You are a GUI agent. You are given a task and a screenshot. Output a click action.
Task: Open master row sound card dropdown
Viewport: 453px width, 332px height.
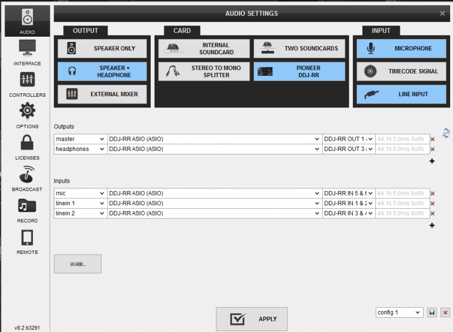[x=215, y=139]
